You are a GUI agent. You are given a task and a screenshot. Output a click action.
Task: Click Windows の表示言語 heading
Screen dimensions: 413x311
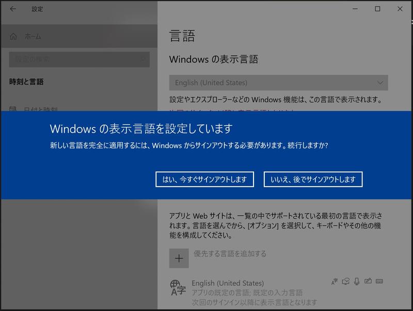[214, 59]
